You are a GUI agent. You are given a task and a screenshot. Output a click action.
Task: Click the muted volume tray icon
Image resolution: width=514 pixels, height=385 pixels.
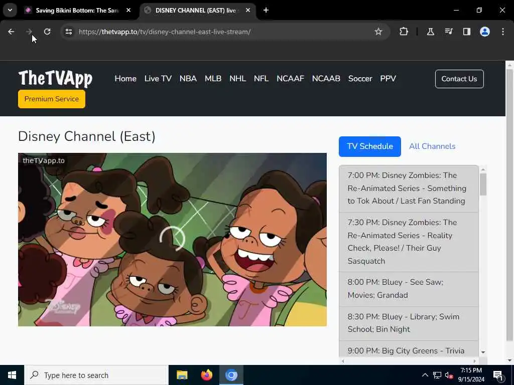click(x=449, y=375)
